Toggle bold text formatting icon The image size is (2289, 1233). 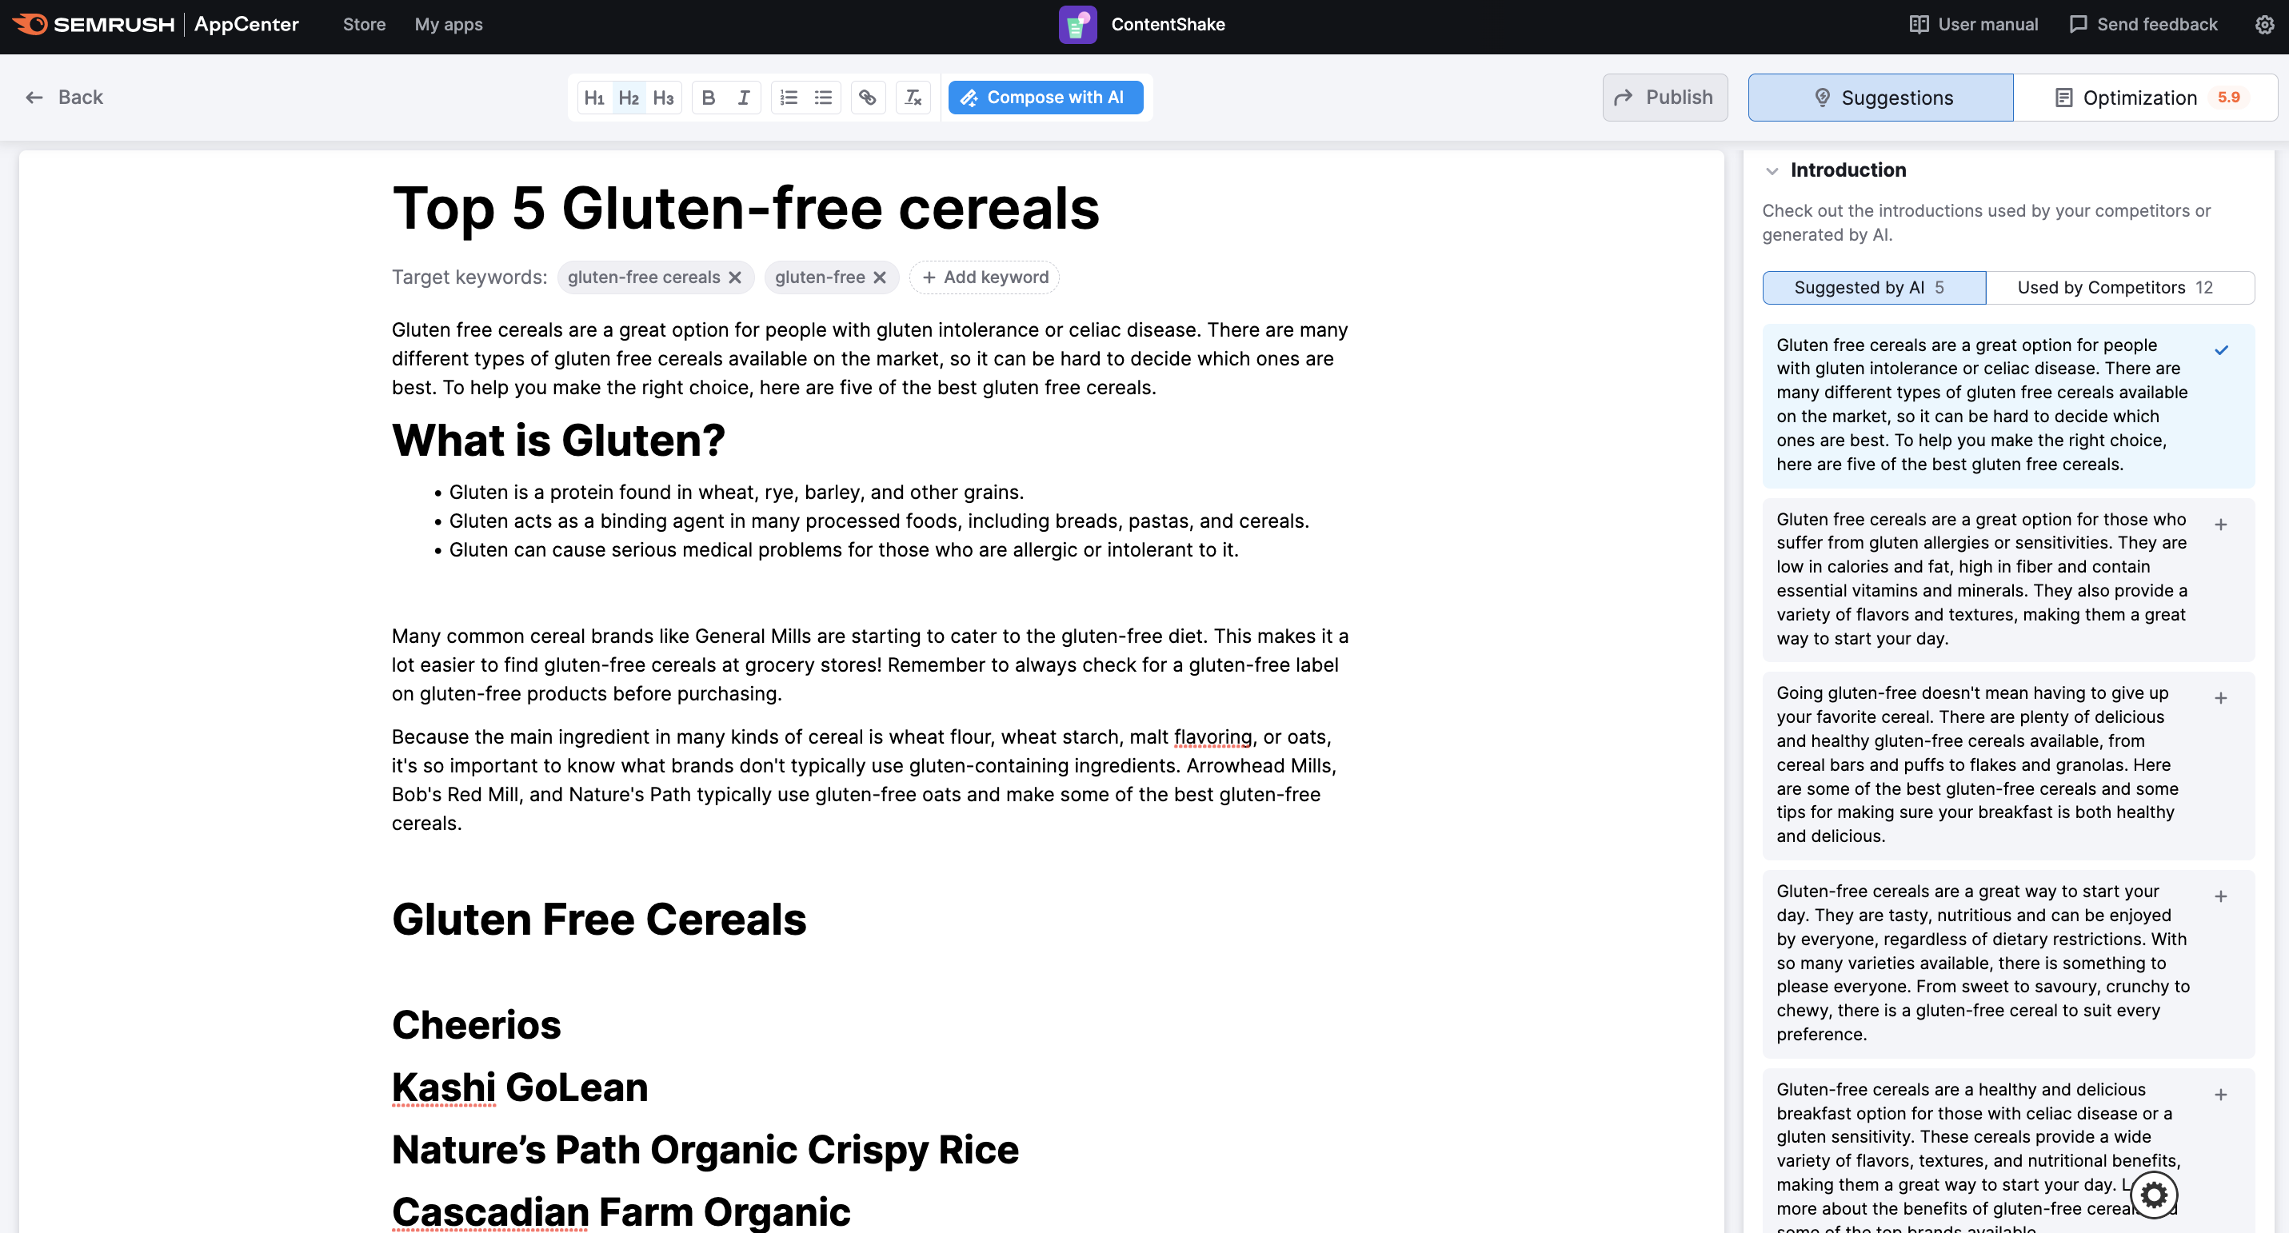click(709, 98)
